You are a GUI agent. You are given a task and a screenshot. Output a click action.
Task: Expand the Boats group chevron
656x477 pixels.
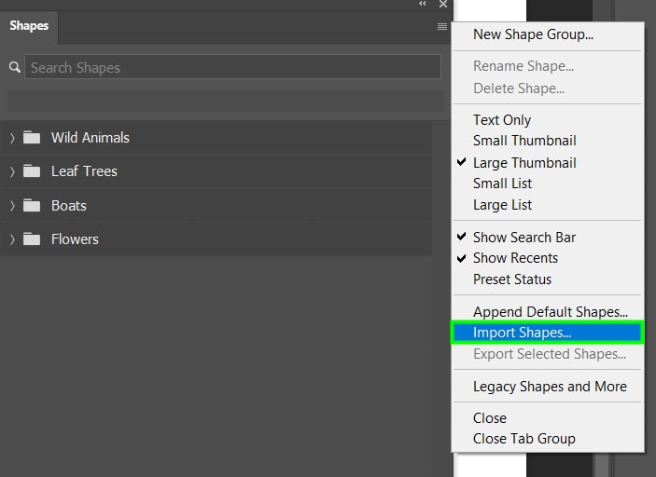click(x=12, y=206)
